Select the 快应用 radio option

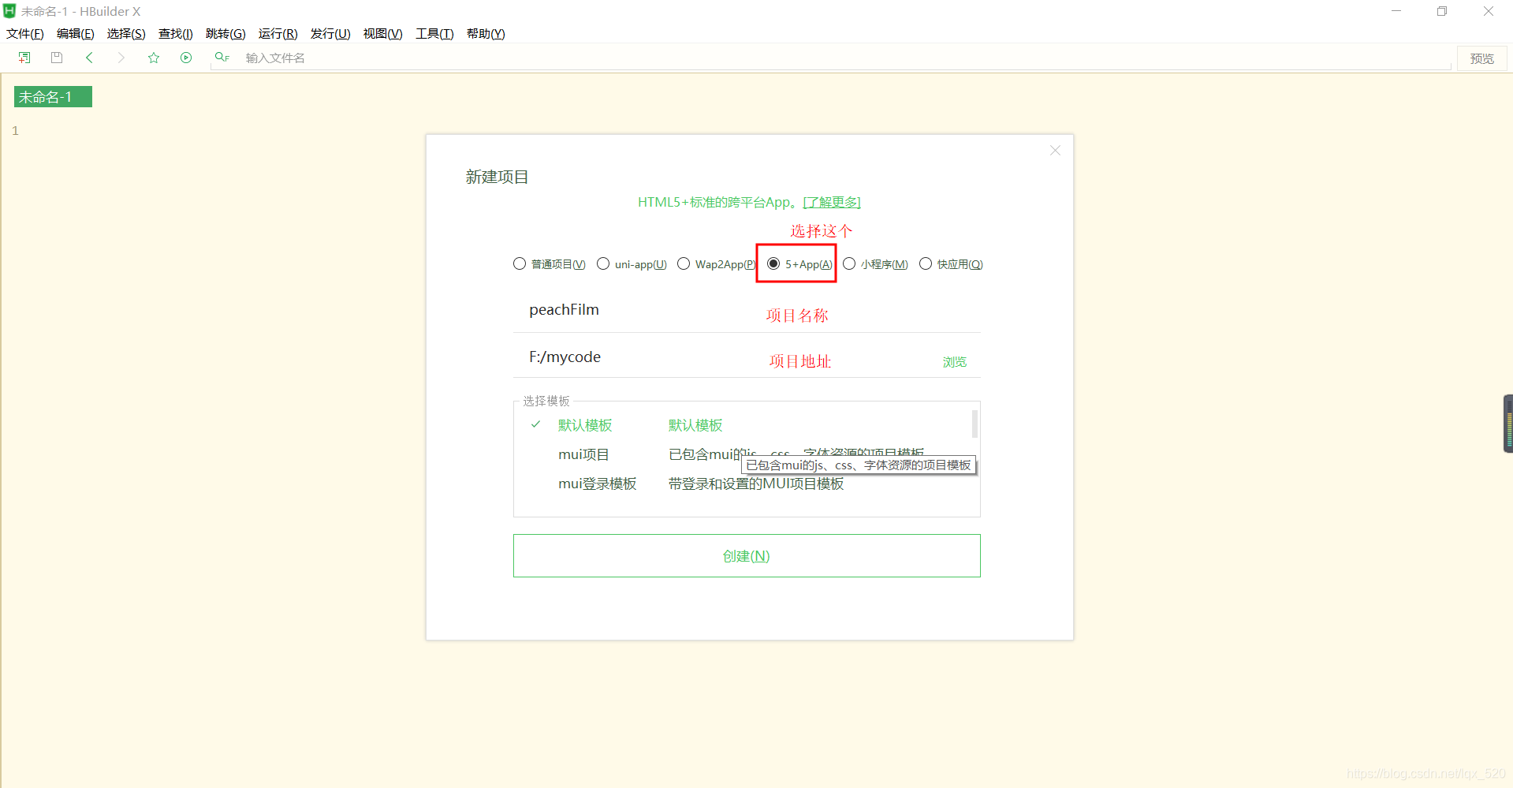[951, 264]
